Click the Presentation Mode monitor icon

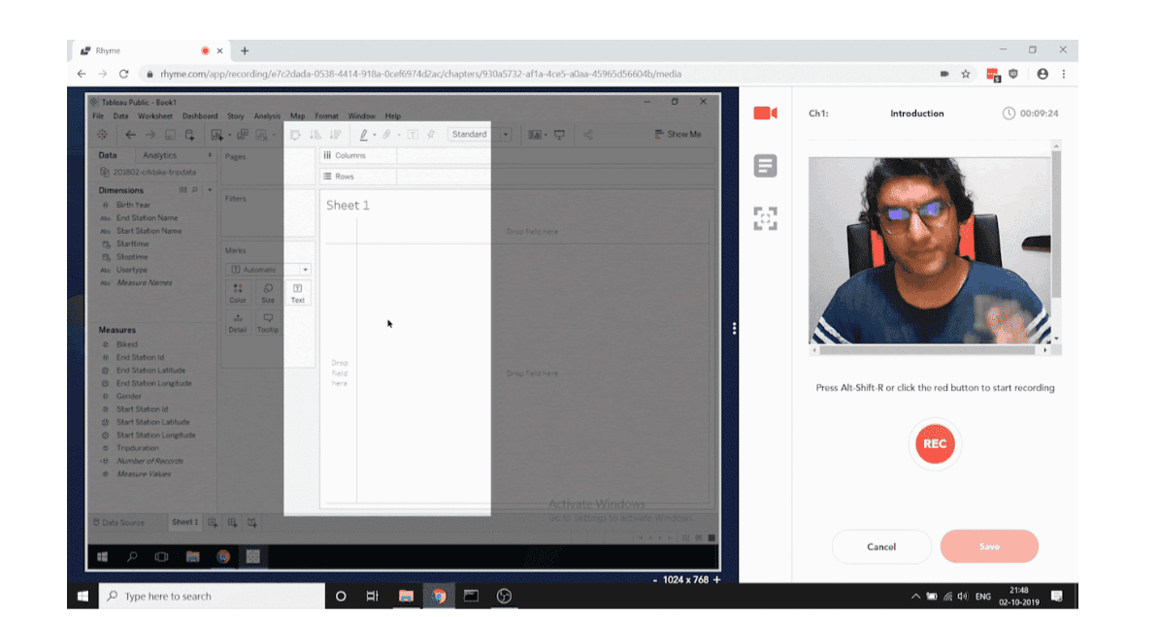(x=559, y=135)
